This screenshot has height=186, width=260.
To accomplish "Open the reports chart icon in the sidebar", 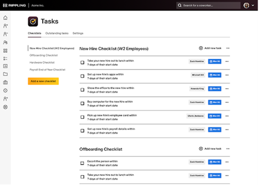I will (x=5, y=66).
